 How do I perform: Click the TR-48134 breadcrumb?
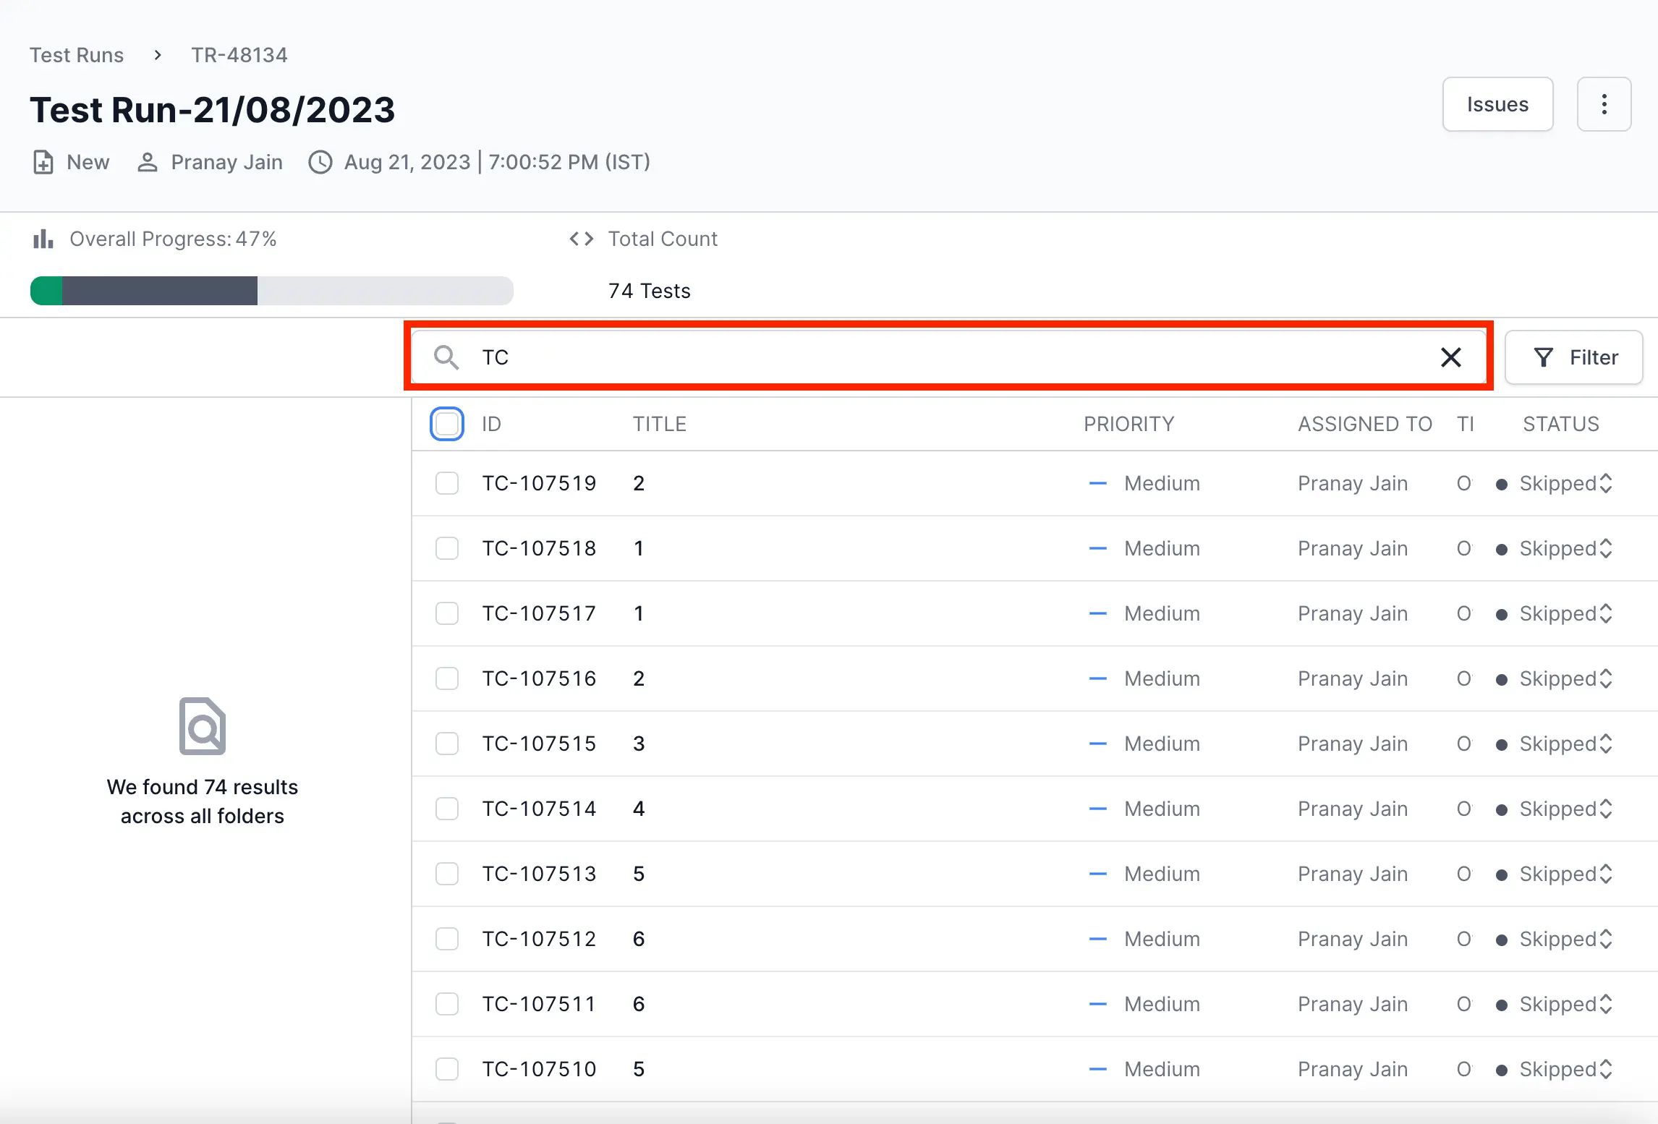(239, 55)
